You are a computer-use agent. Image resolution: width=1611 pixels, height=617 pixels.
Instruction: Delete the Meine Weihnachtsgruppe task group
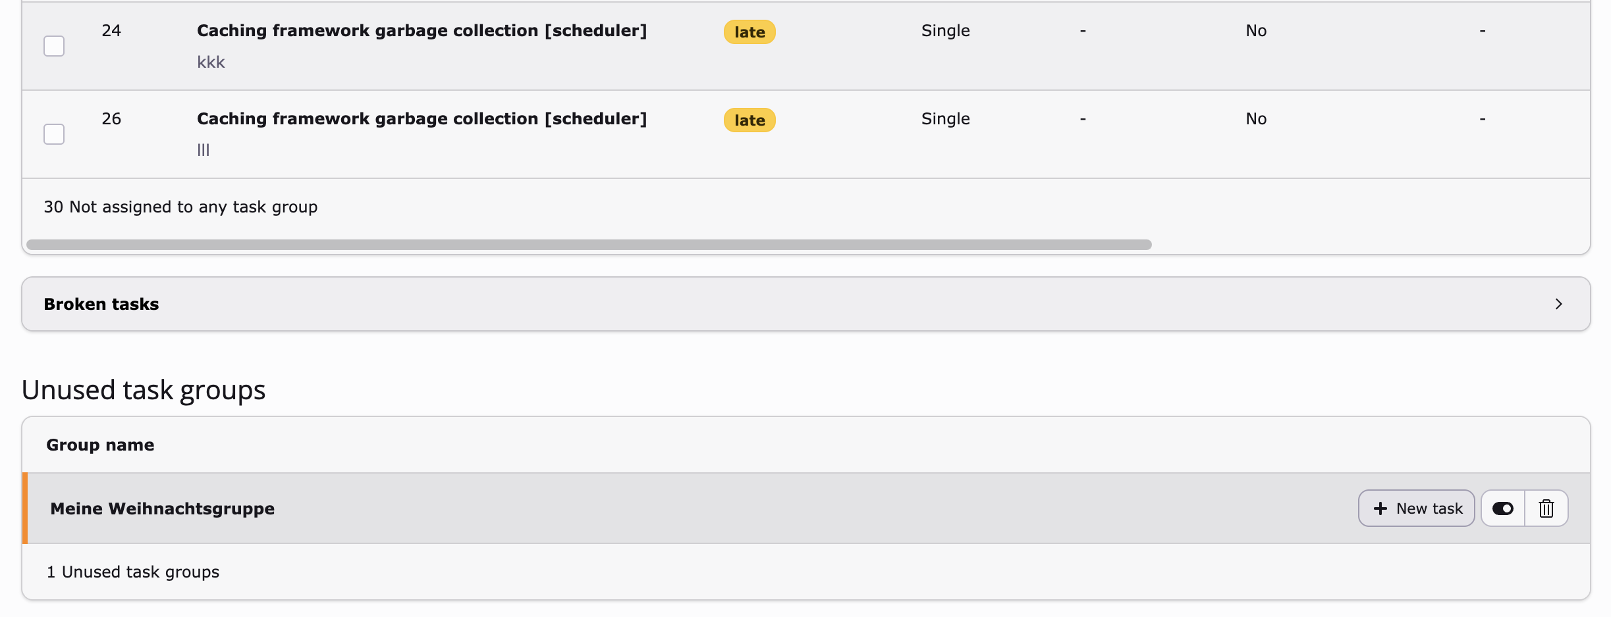point(1546,508)
